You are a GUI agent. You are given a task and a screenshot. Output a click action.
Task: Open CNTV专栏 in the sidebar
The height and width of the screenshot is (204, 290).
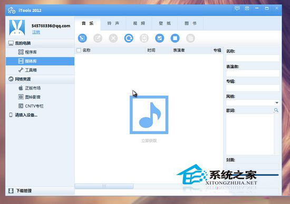pos(40,106)
